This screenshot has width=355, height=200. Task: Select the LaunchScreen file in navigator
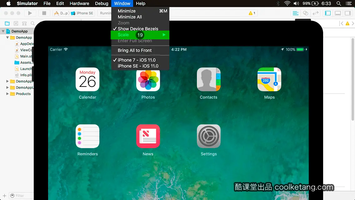pos(23,69)
